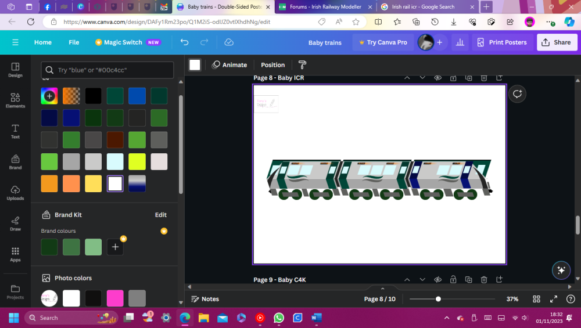Open the File menu

click(74, 42)
